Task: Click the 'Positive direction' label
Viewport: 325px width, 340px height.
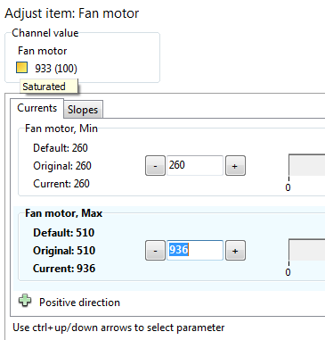Action: 79,303
